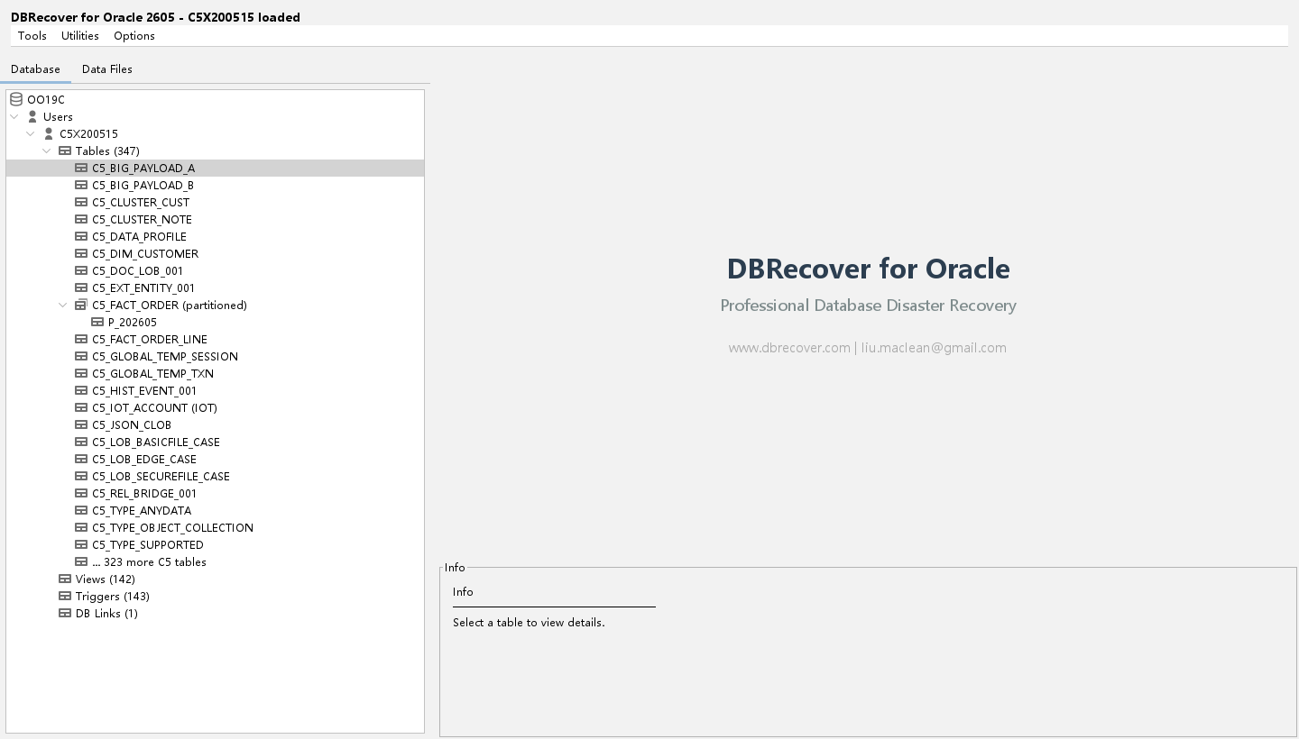The width and height of the screenshot is (1299, 739).
Task: Click the Info header in details panel
Action: point(463,592)
